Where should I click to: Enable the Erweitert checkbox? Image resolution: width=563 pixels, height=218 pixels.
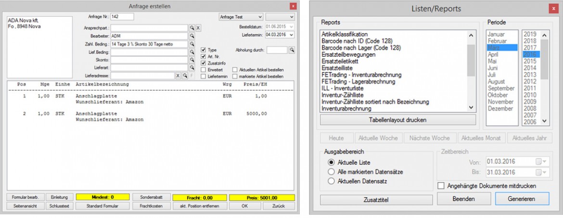(203, 70)
